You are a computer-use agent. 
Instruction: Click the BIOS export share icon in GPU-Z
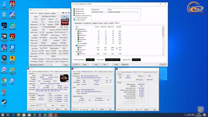coord(61,27)
